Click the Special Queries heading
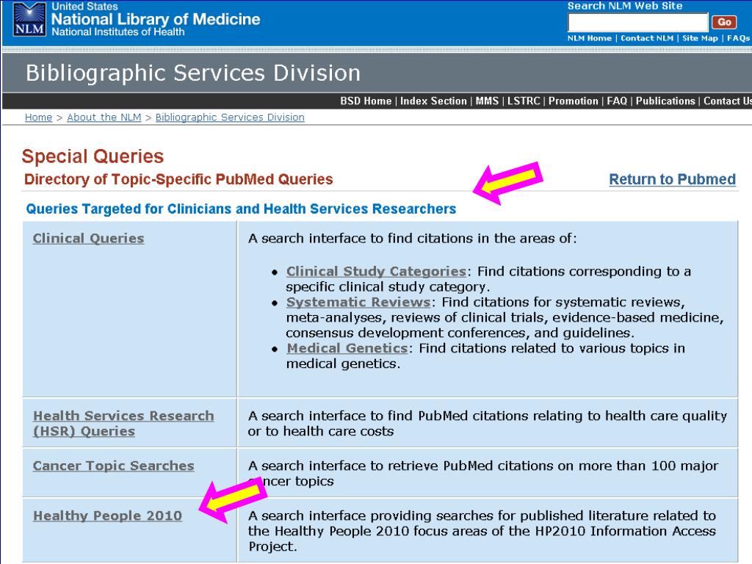This screenshot has width=752, height=564. 93,156
